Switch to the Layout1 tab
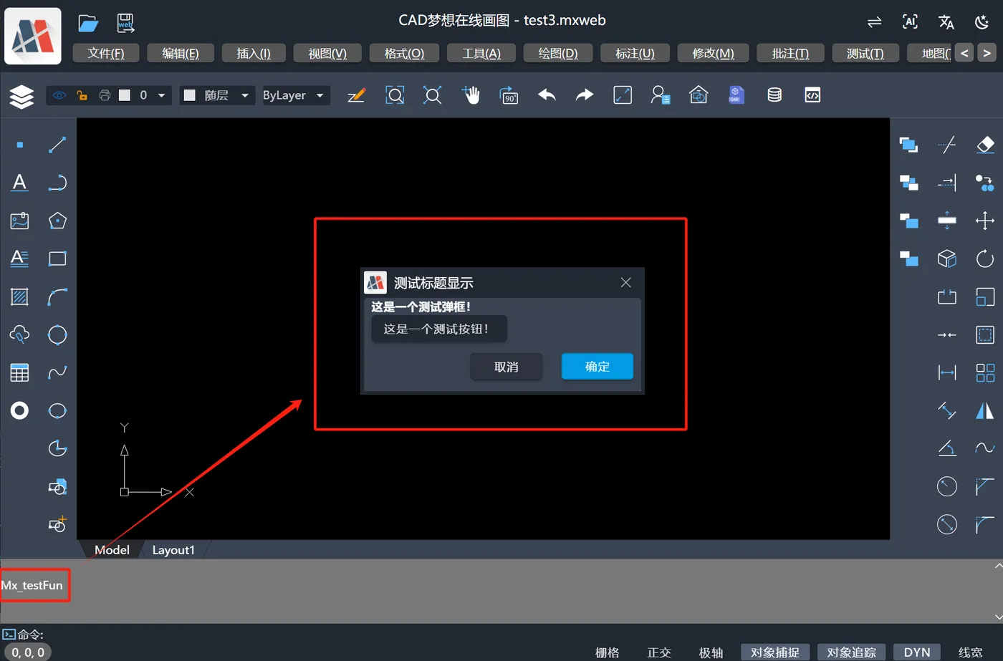 173,550
